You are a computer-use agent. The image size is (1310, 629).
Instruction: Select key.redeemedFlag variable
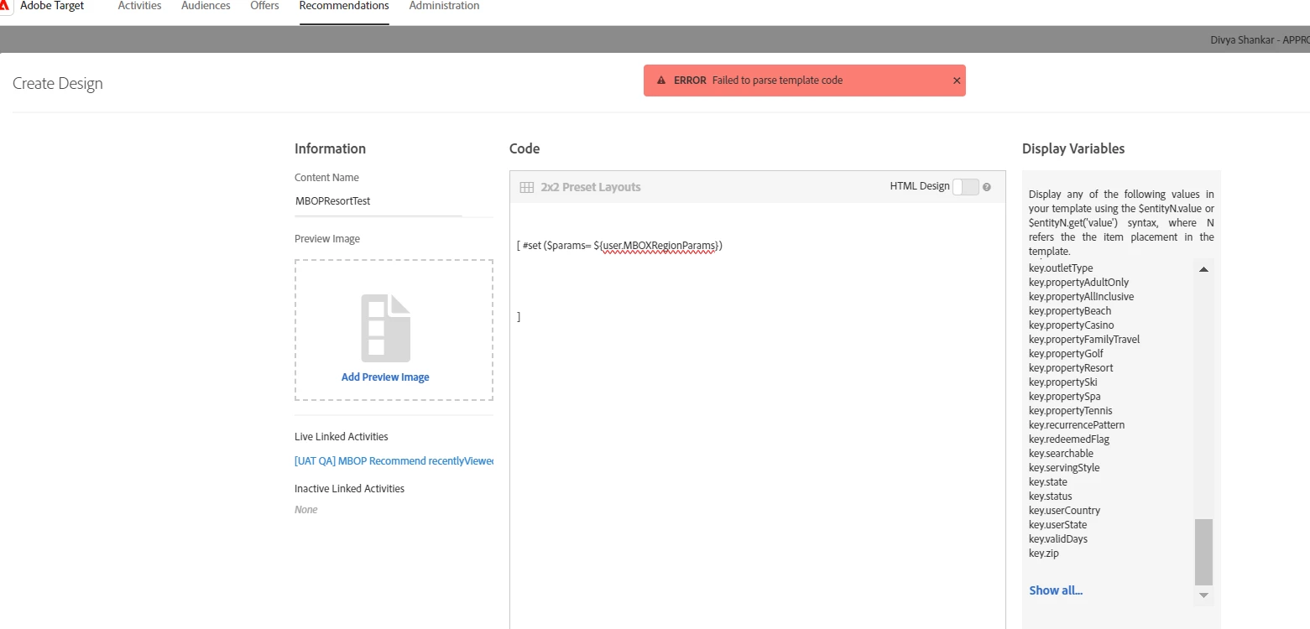[x=1069, y=439]
